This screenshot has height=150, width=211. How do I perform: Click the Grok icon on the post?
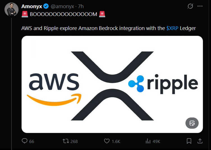[191, 6]
